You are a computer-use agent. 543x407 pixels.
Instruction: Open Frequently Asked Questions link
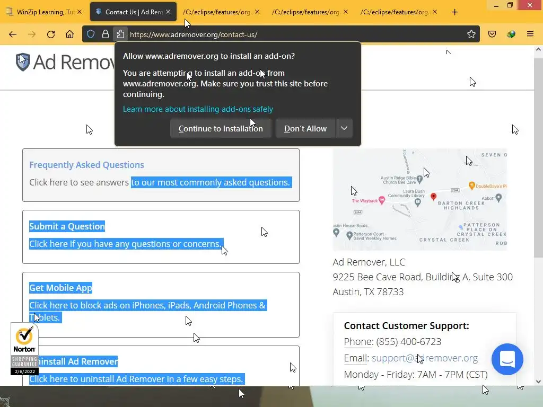[x=86, y=165]
